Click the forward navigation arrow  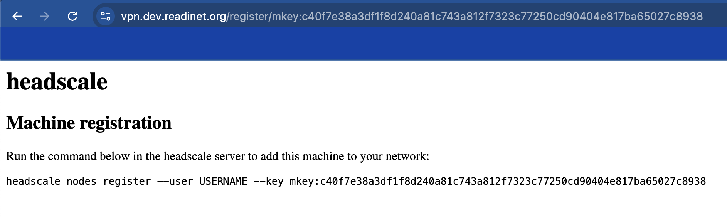[x=45, y=16]
